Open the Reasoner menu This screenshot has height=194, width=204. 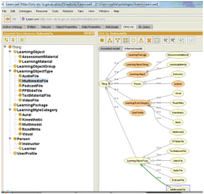(x=42, y=11)
